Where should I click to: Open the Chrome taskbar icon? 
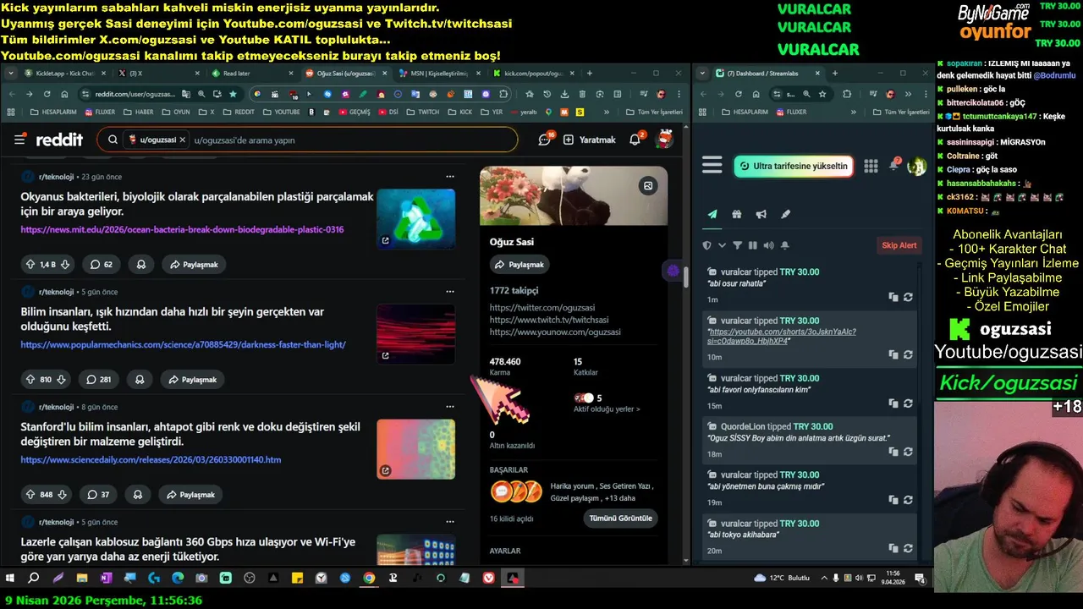369,579
